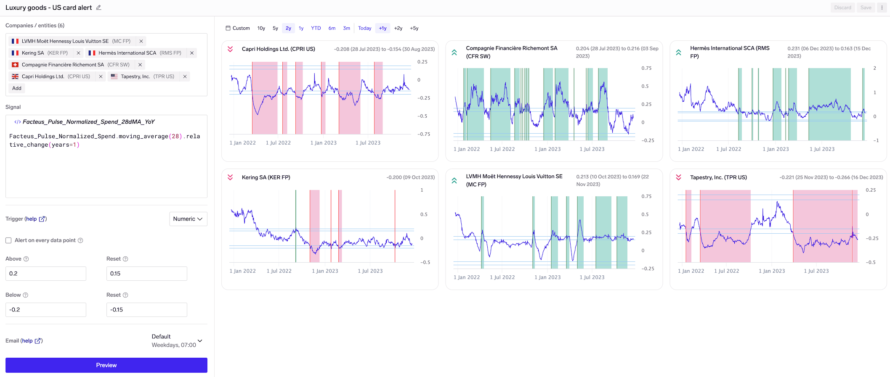
Task: Show tooltip for Alert on every data point
Action: (x=80, y=240)
